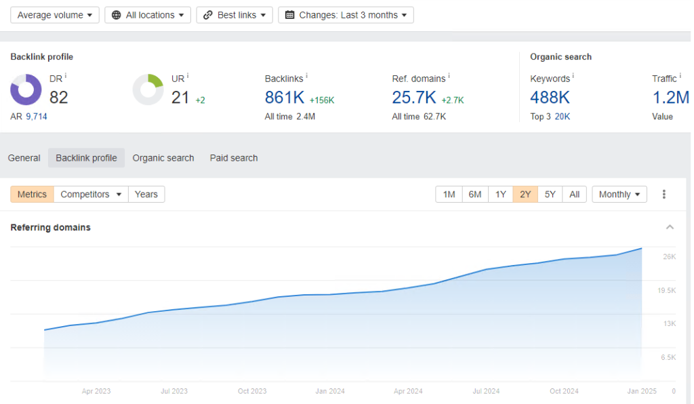This screenshot has height=404, width=694.
Task: Select the 1M time range
Action: coord(449,195)
